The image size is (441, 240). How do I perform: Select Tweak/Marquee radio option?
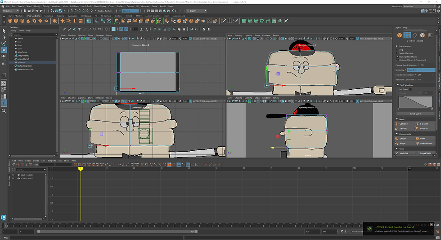[x=397, y=53]
